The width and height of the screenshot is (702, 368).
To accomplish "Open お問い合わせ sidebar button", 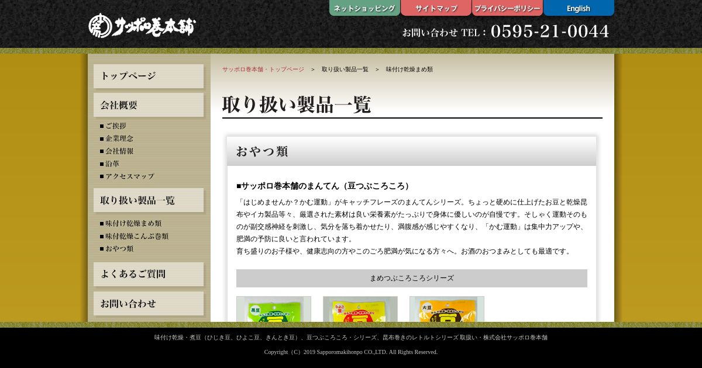I will pyautogui.click(x=149, y=304).
